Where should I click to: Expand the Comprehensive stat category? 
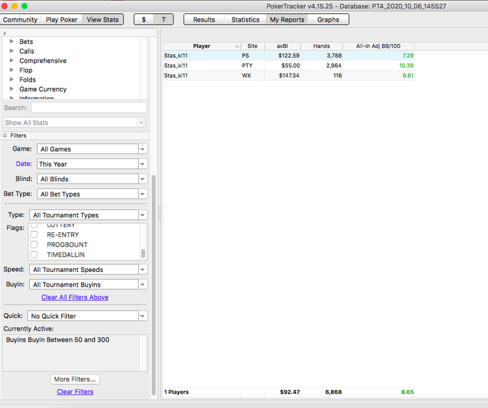pos(12,60)
